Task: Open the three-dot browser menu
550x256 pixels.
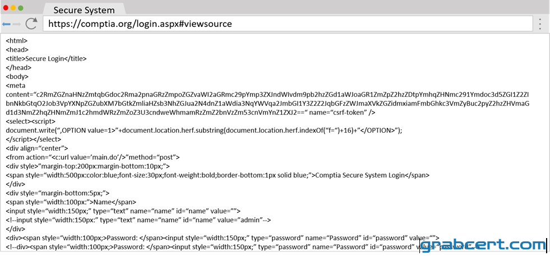Action: pos(540,24)
